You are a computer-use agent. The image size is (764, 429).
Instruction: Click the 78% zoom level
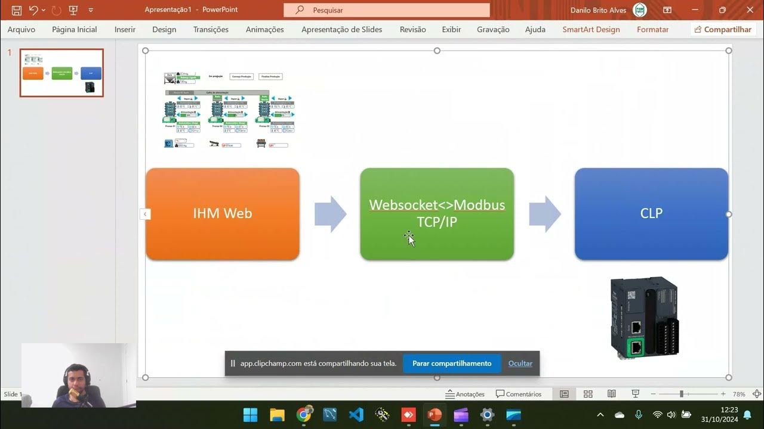[739, 394]
